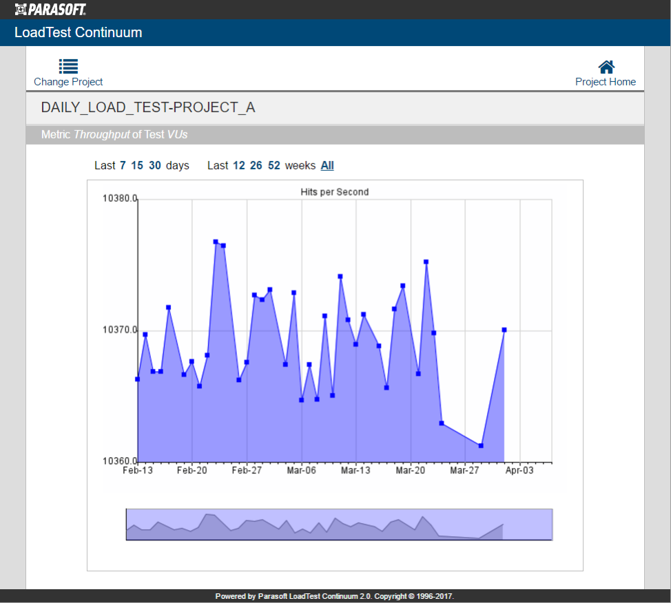
Task: Click the word 'weeks' in range selector
Action: (300, 165)
